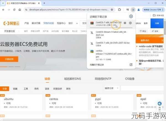Click the 积分 button
Image resolution: width=166 pixels, height=121 pixels.
pos(143,31)
